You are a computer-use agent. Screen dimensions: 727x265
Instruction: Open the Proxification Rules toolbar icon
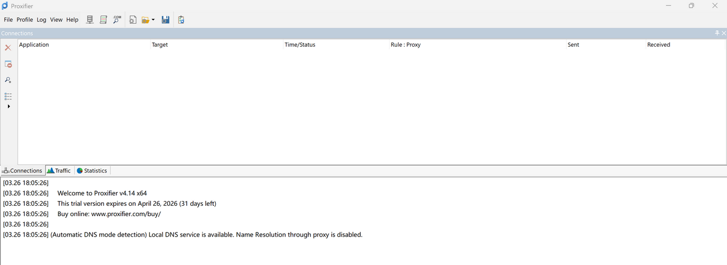pos(103,20)
